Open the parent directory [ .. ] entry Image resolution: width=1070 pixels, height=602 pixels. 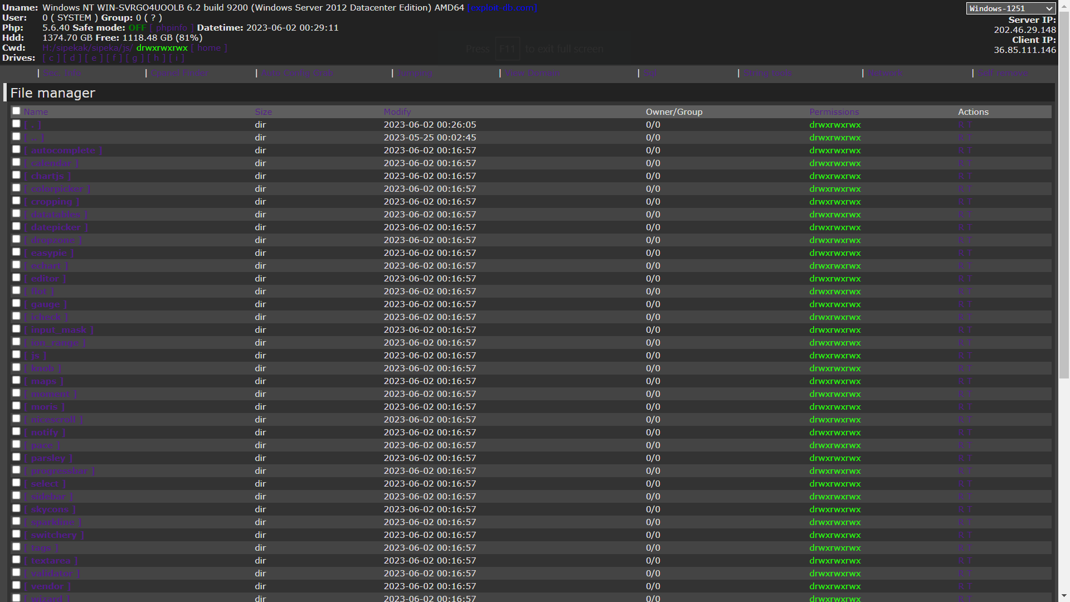[34, 138]
